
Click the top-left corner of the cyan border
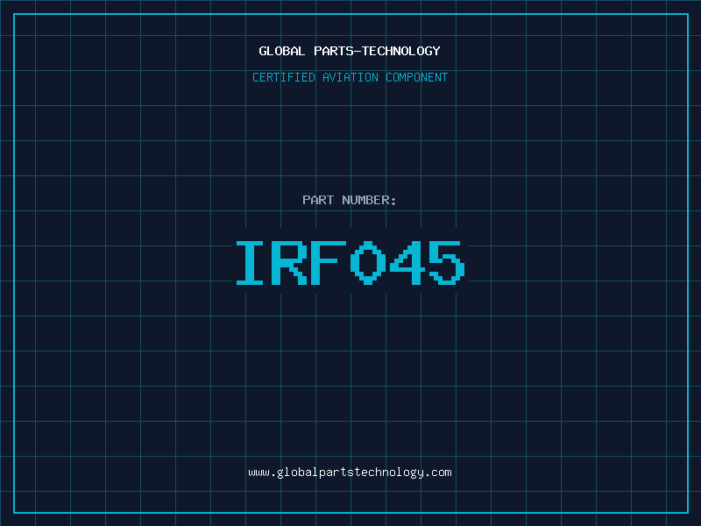[14, 14]
